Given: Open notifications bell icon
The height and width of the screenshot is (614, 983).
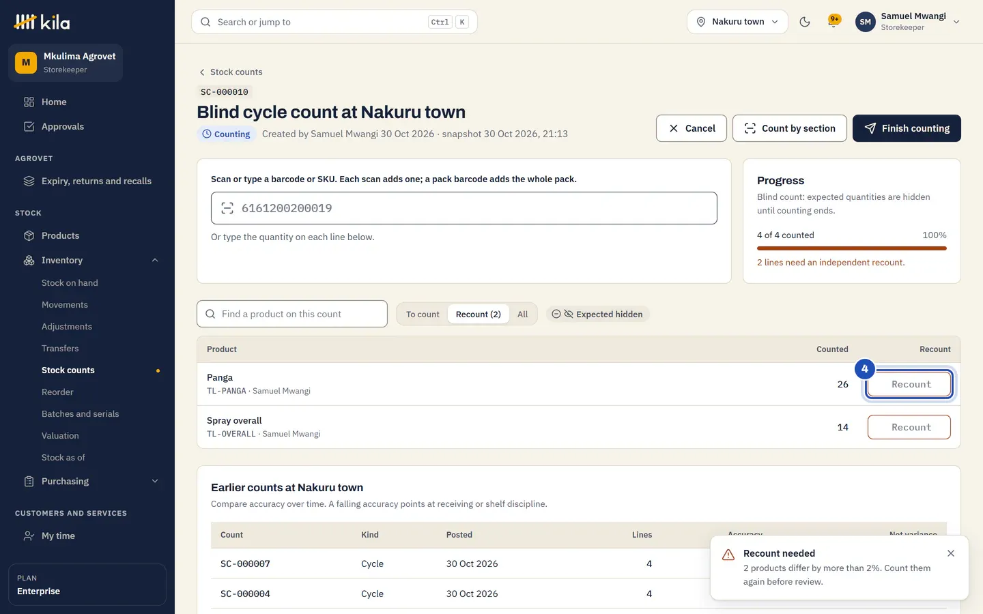Looking at the screenshot, I should click(834, 22).
